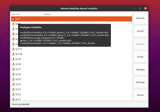Click the penguin icon next to 5.7.7
The height and width of the screenshot is (112, 160).
13,69
